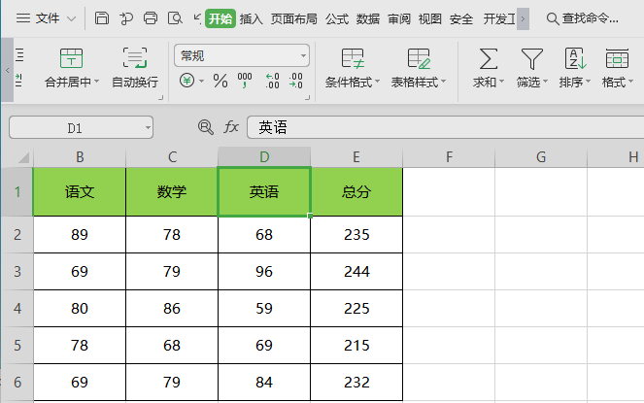Click the AutoSum (求和) sigma icon
This screenshot has width=644, height=403.
[490, 58]
